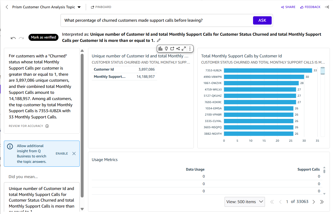Go back using the left chevron

[7, 7]
